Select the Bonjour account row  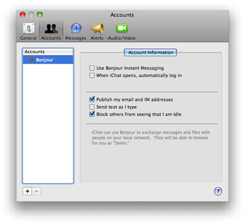tap(48, 60)
